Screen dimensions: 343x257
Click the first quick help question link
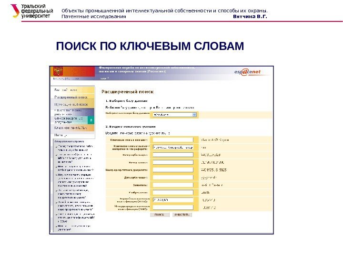[x=75, y=148]
